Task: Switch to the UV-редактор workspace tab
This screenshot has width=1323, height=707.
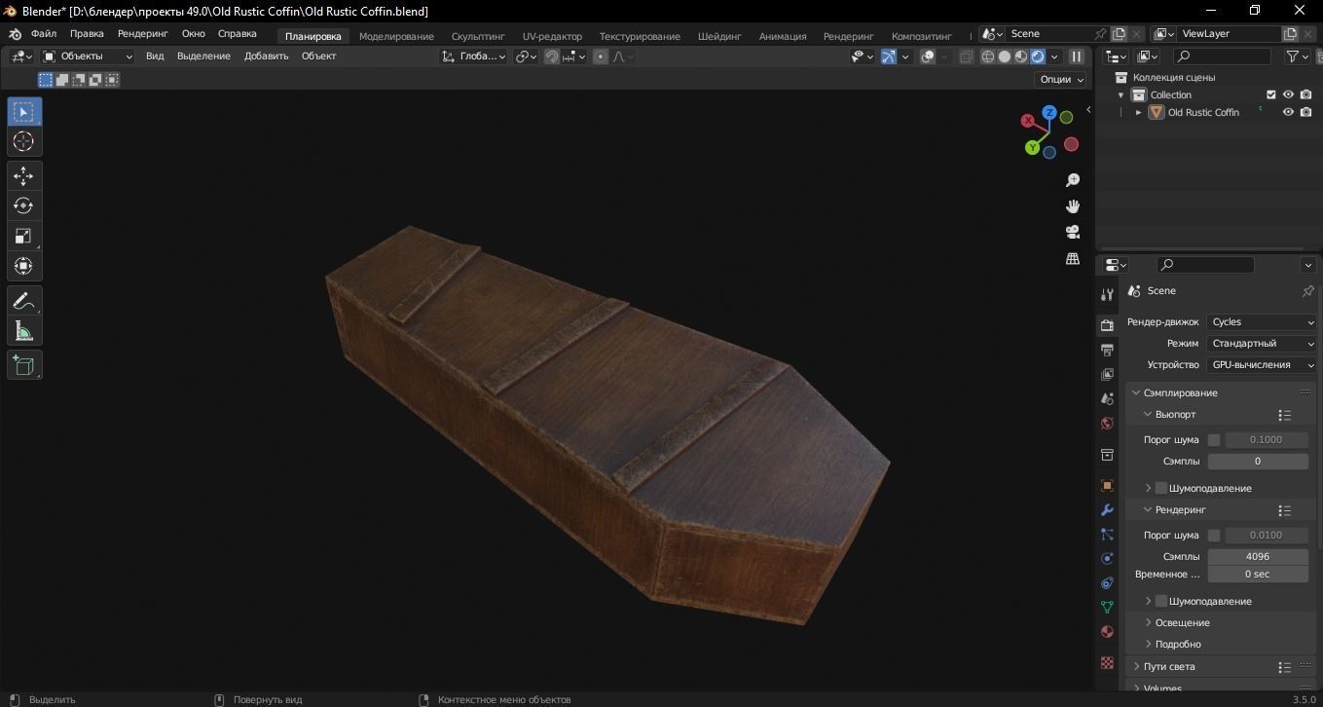Action: click(552, 36)
